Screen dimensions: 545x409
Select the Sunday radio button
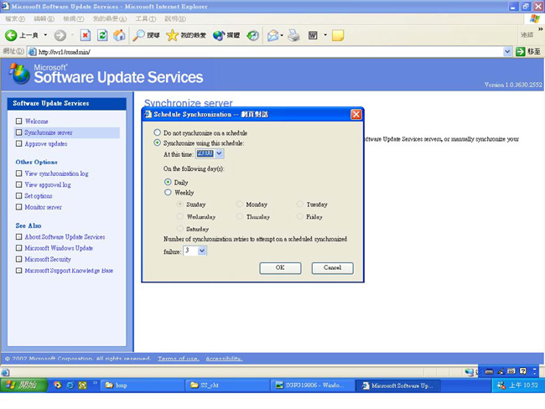180,204
